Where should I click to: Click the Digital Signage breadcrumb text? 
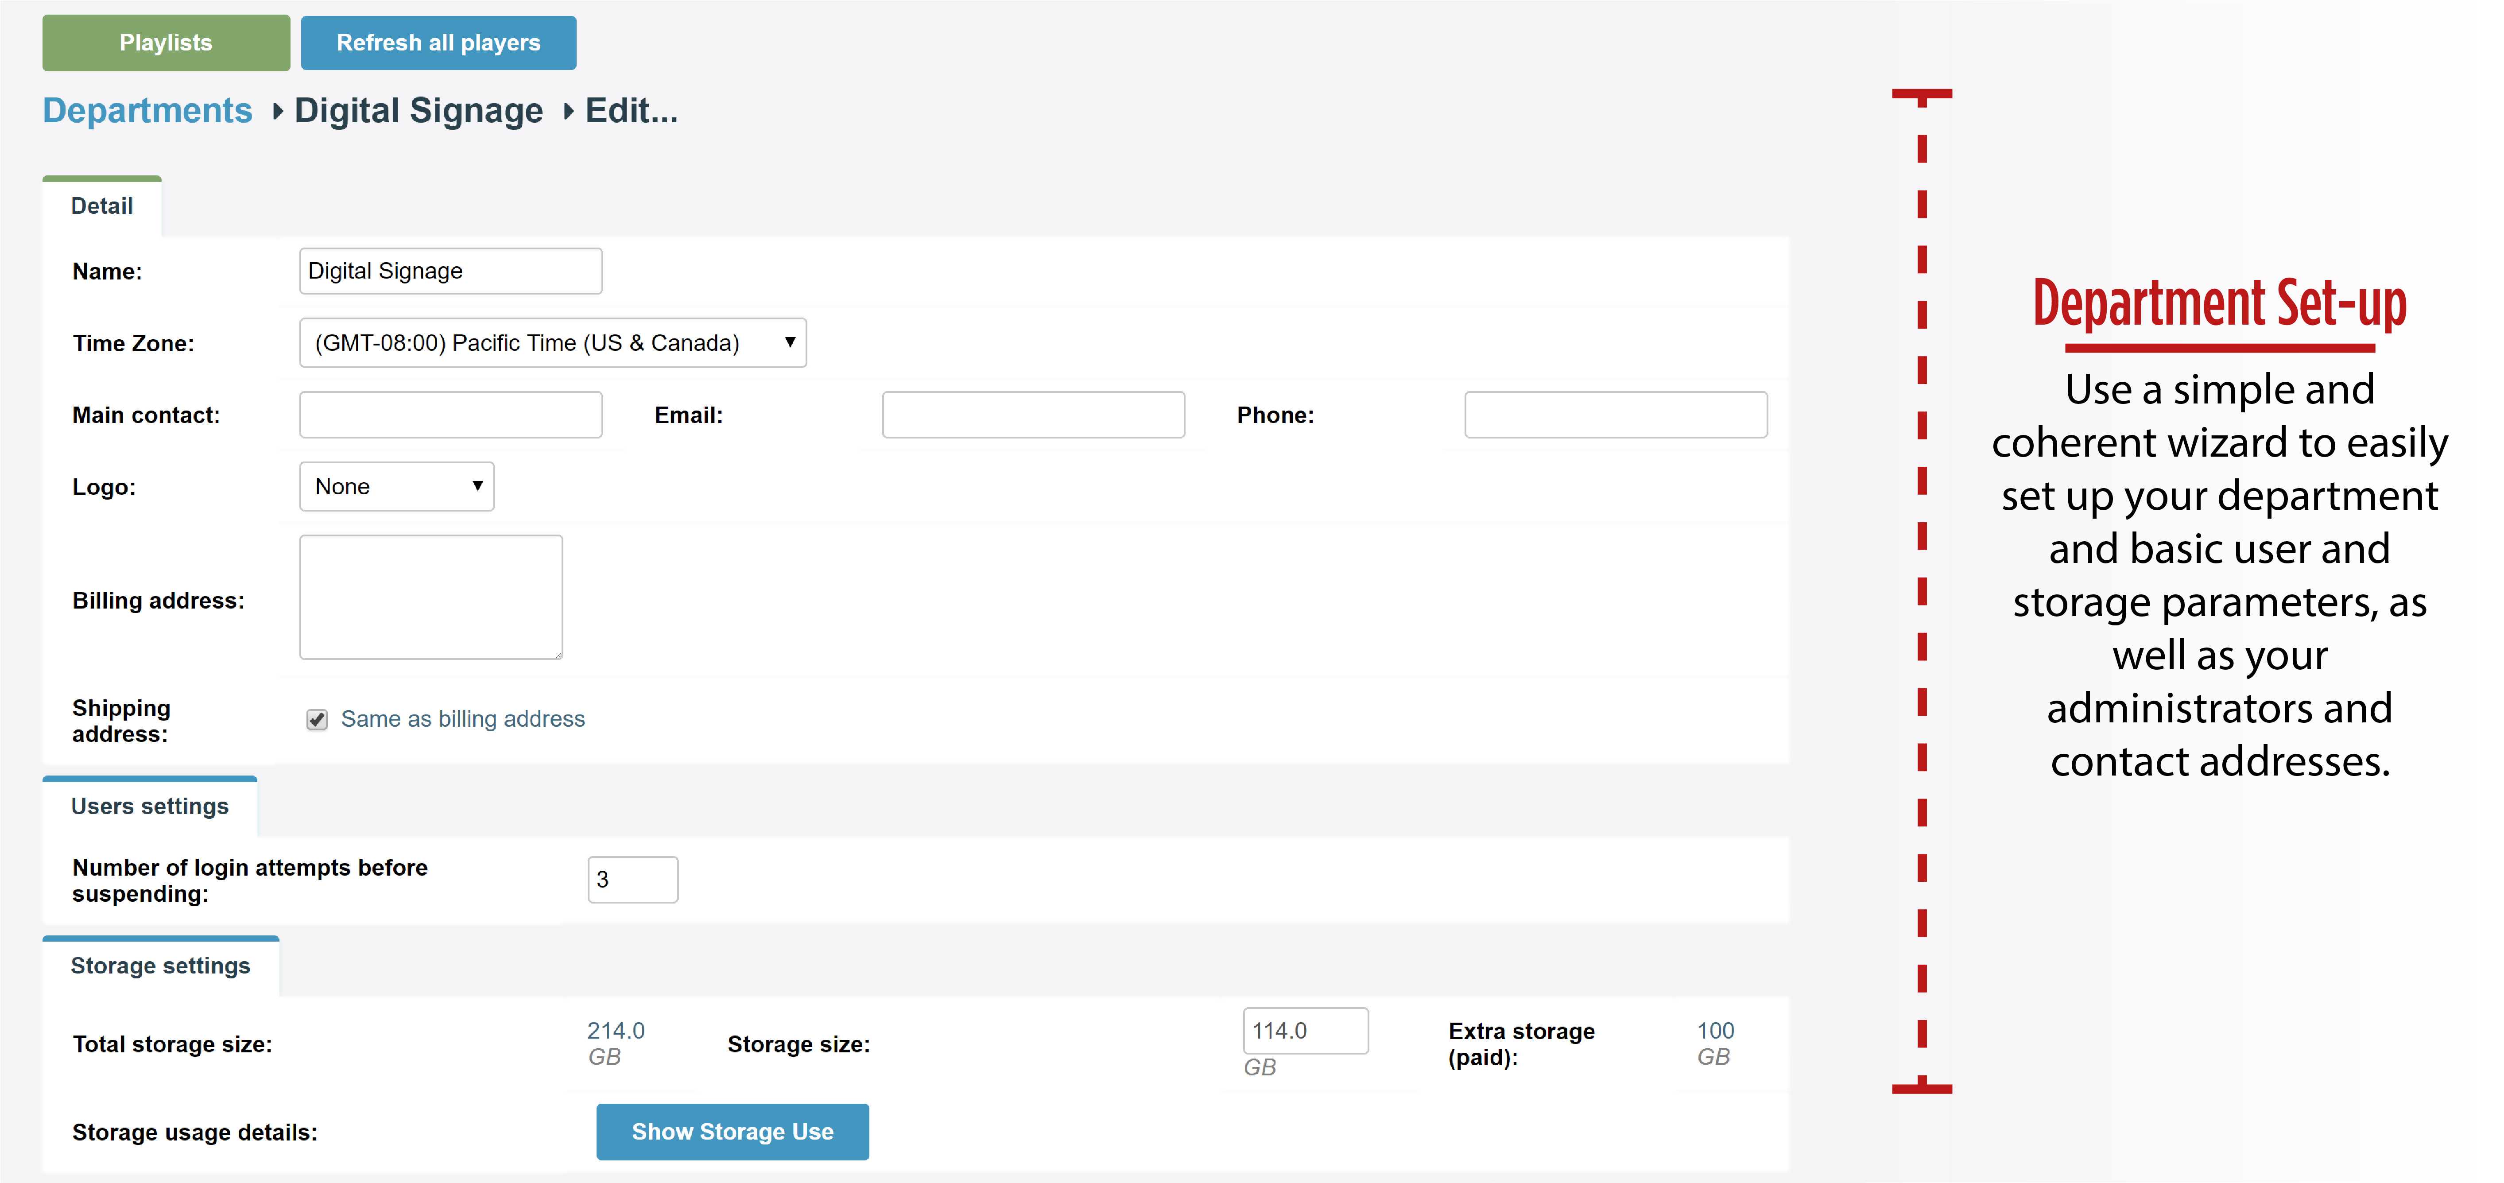(419, 110)
